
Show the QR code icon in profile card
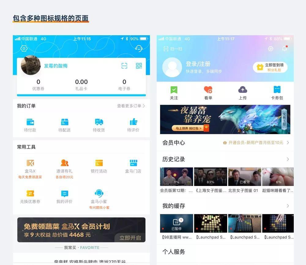[x=139, y=66]
